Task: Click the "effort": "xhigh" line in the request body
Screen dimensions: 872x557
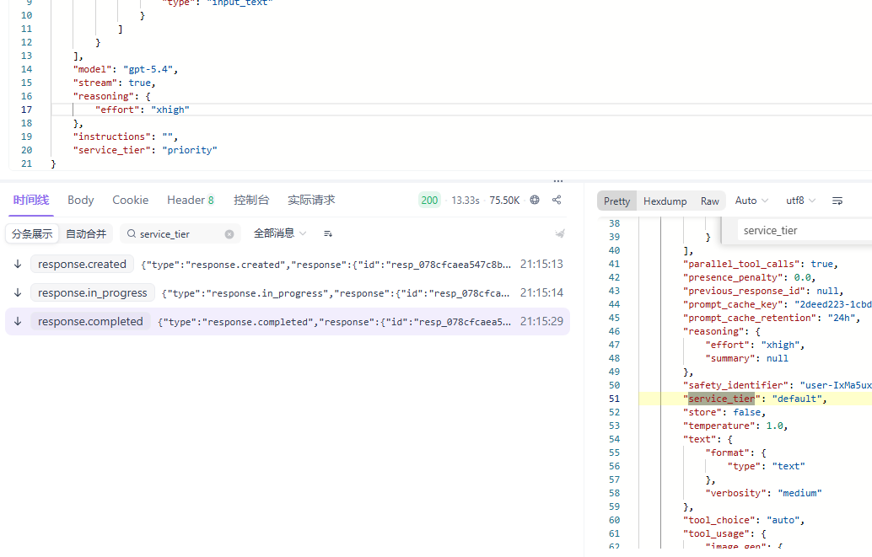Action: 143,110
